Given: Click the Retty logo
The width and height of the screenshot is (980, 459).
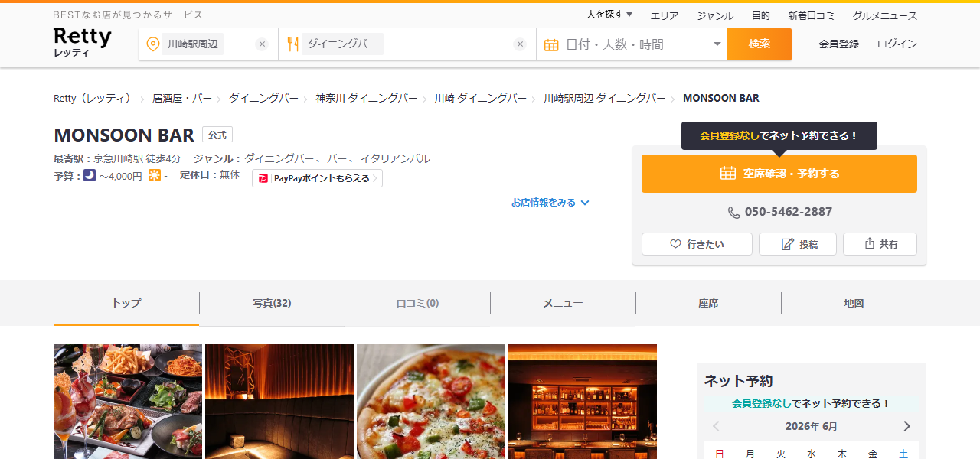Looking at the screenshot, I should point(83,42).
